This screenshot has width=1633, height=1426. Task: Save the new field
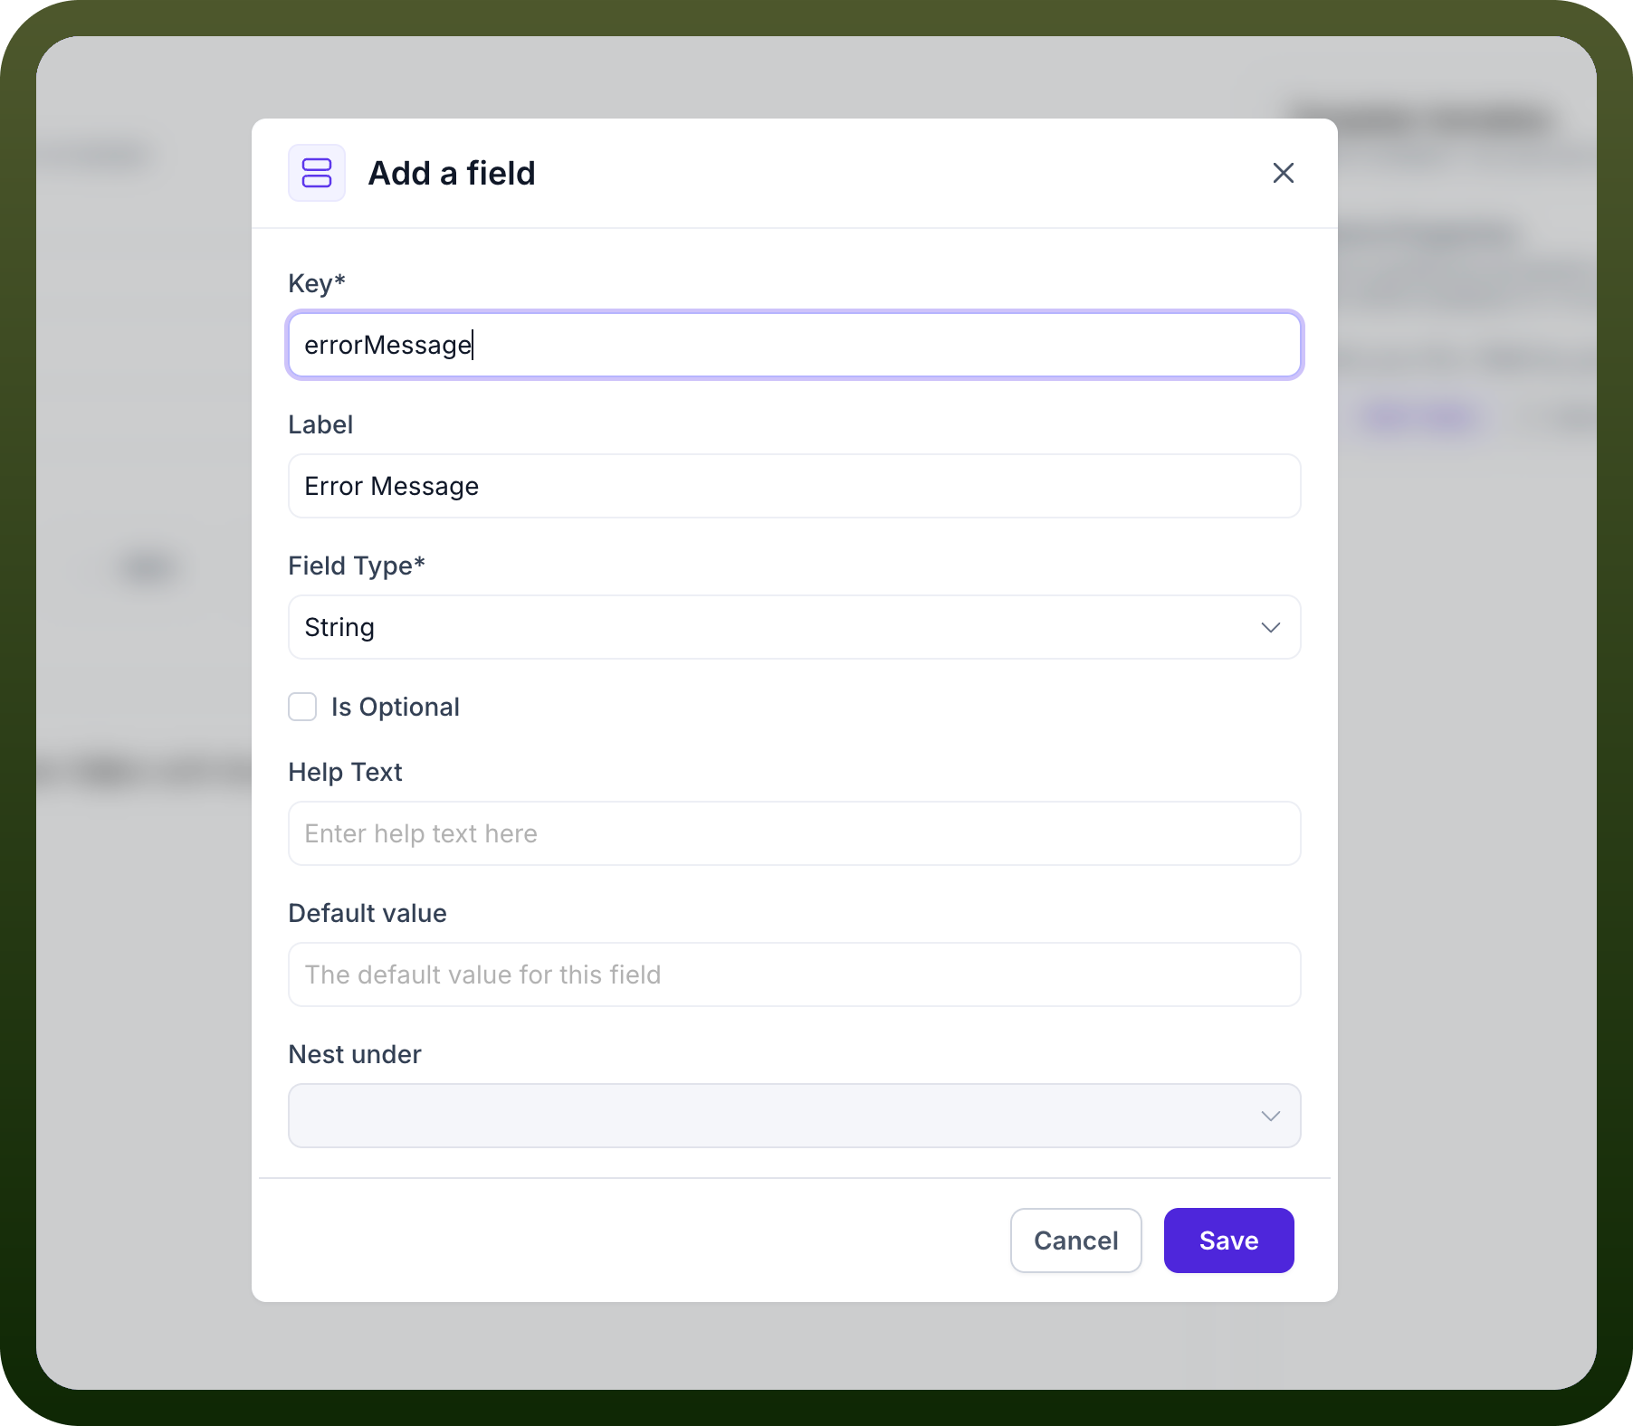[x=1228, y=1241]
